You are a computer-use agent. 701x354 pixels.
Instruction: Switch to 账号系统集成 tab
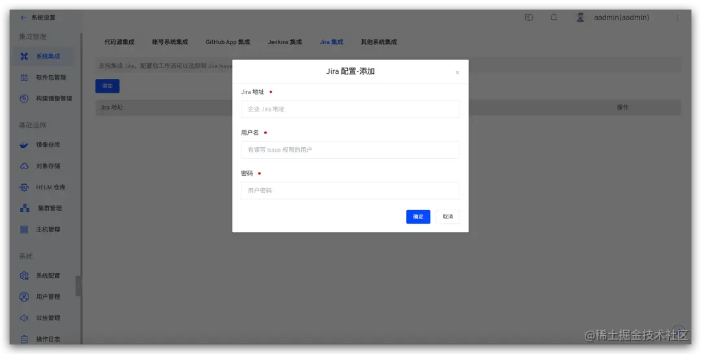click(170, 42)
